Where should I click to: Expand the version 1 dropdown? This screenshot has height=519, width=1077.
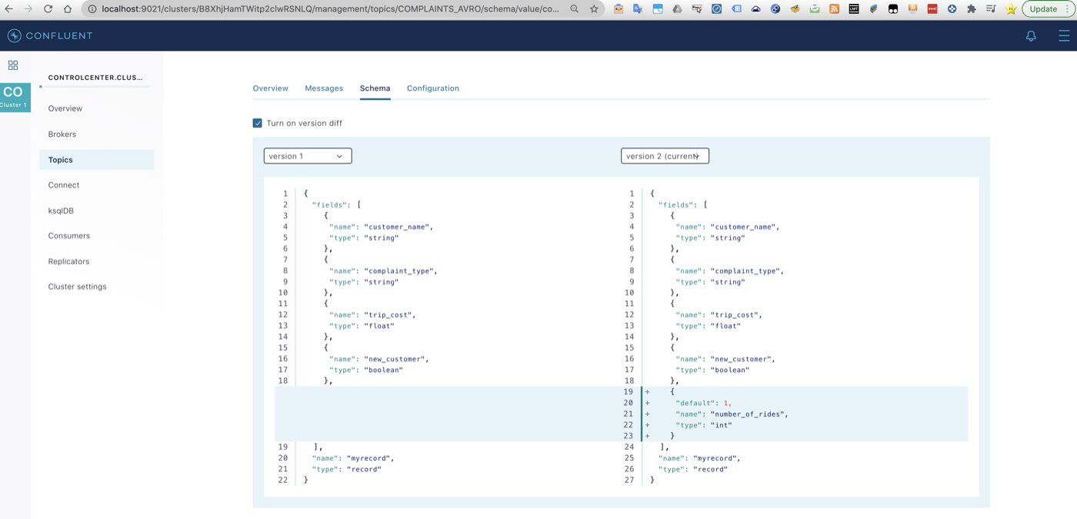(x=308, y=156)
